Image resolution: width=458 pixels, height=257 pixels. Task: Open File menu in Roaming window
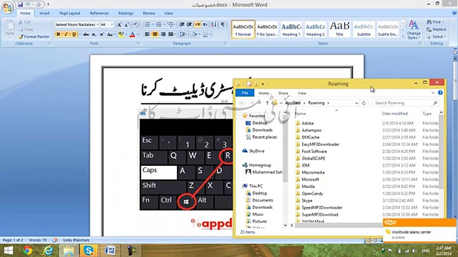coord(245,93)
